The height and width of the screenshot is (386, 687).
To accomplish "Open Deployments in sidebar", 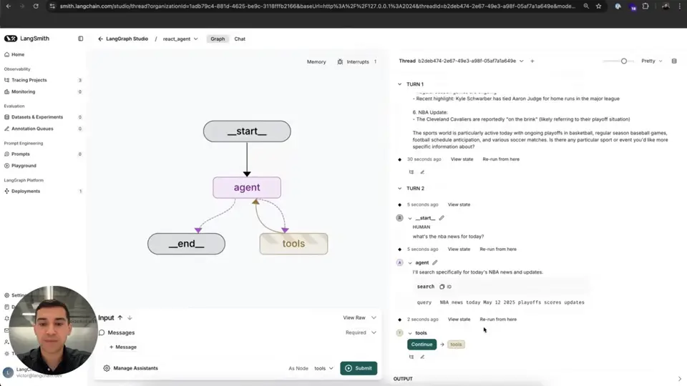I will click(x=26, y=192).
